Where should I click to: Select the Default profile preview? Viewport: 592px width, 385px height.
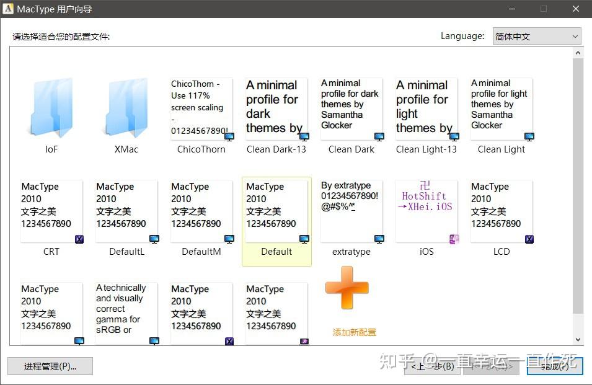click(x=276, y=211)
